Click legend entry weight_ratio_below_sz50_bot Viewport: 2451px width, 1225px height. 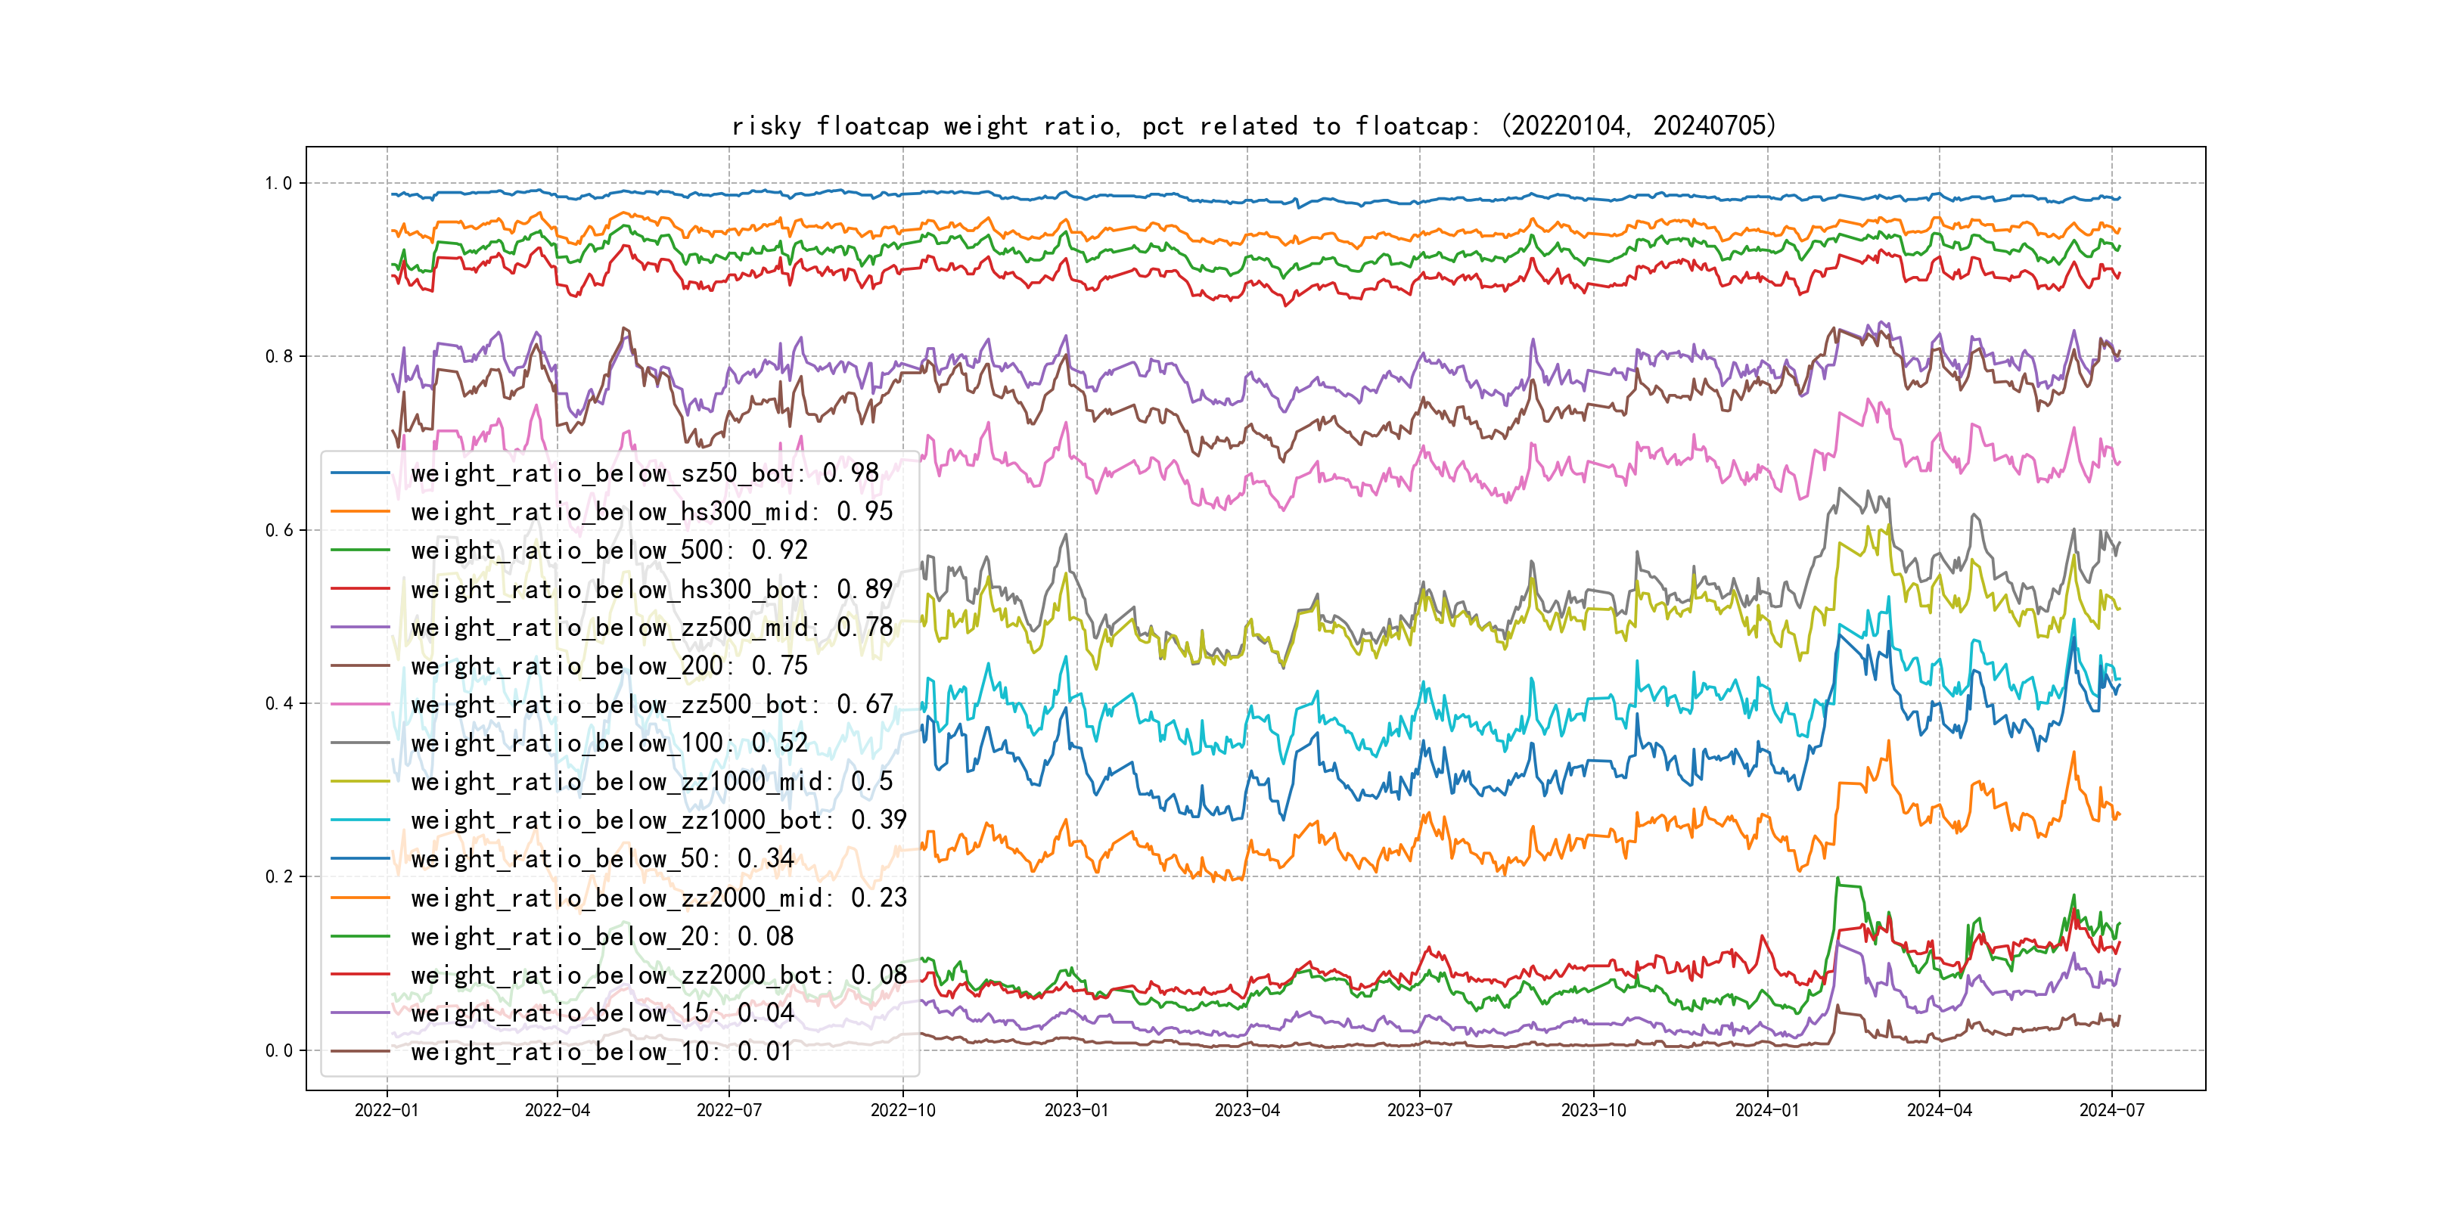point(645,473)
